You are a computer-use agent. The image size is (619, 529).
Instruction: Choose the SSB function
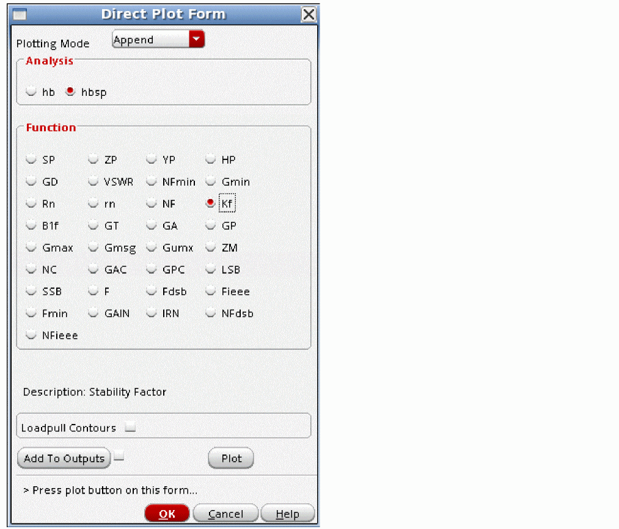pyautogui.click(x=31, y=291)
